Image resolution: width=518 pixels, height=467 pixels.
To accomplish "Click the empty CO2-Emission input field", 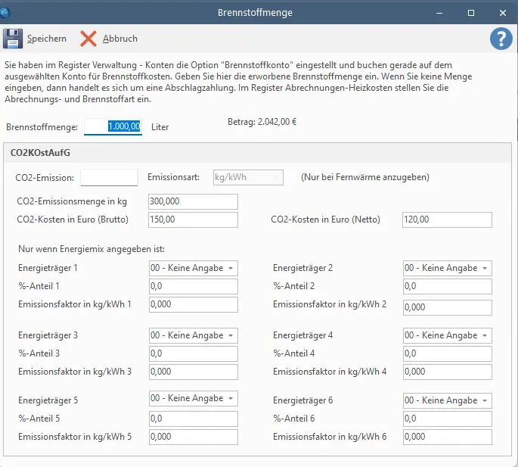I will tap(109, 178).
